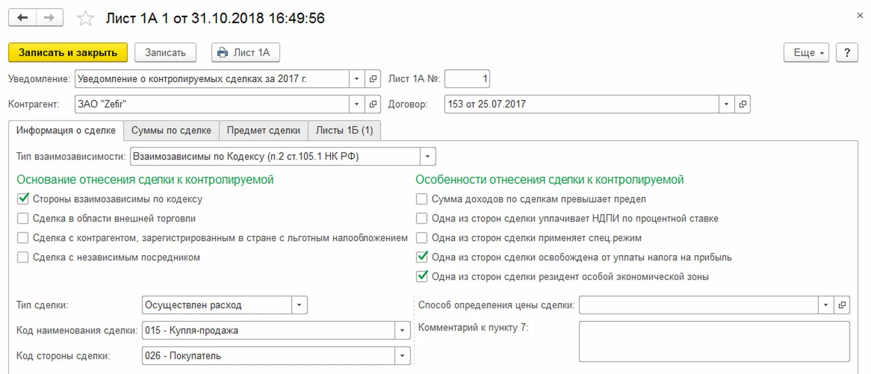This screenshot has height=374, width=871.
Task: Check Сумма доходов по сделкам превышает предел
Action: [x=422, y=199]
